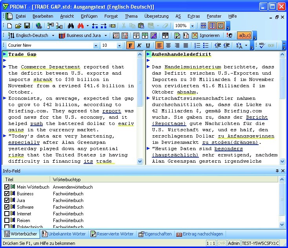Switch to Eintrag nachschlagen tab
The height and width of the screenshot is (248, 288).
pos(199,234)
